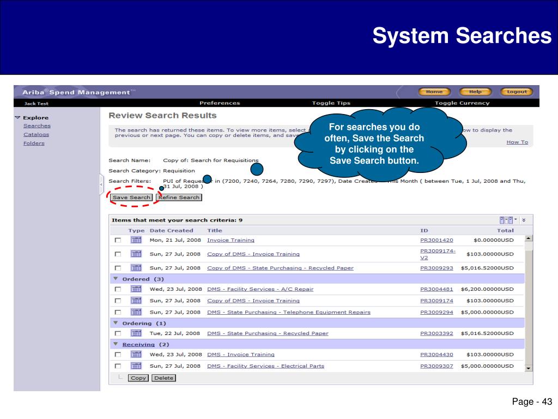This screenshot has width=558, height=419.
Task: Select Toggle Currency in the menu bar
Action: click(x=462, y=103)
